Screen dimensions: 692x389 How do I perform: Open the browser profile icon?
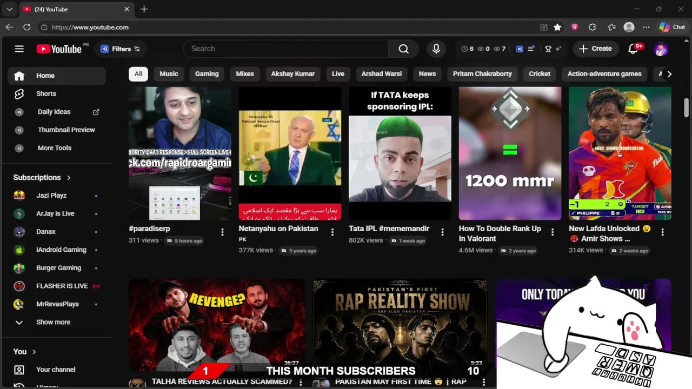[x=629, y=27]
